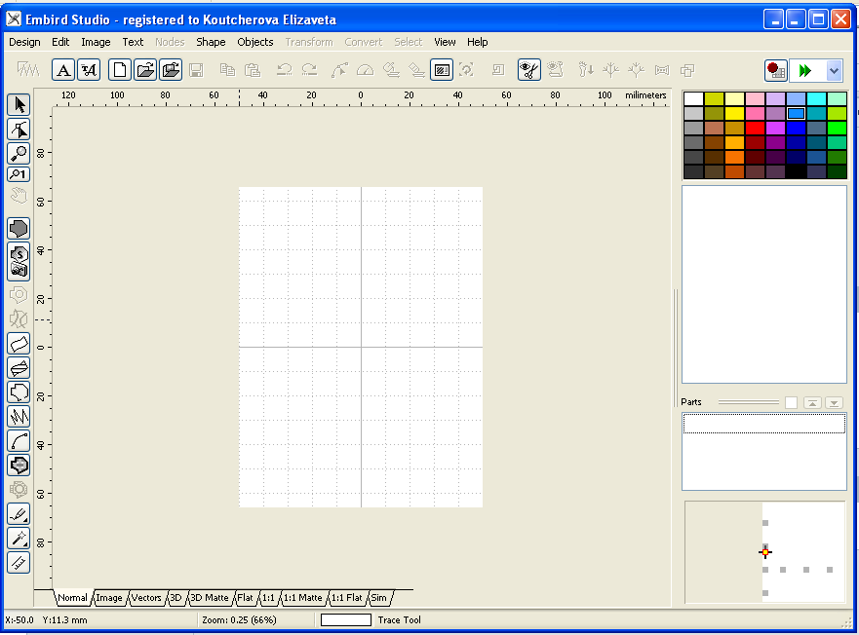Click the 1:1 zoom tool
Viewport: 859px width, 635px height.
pyautogui.click(x=19, y=174)
